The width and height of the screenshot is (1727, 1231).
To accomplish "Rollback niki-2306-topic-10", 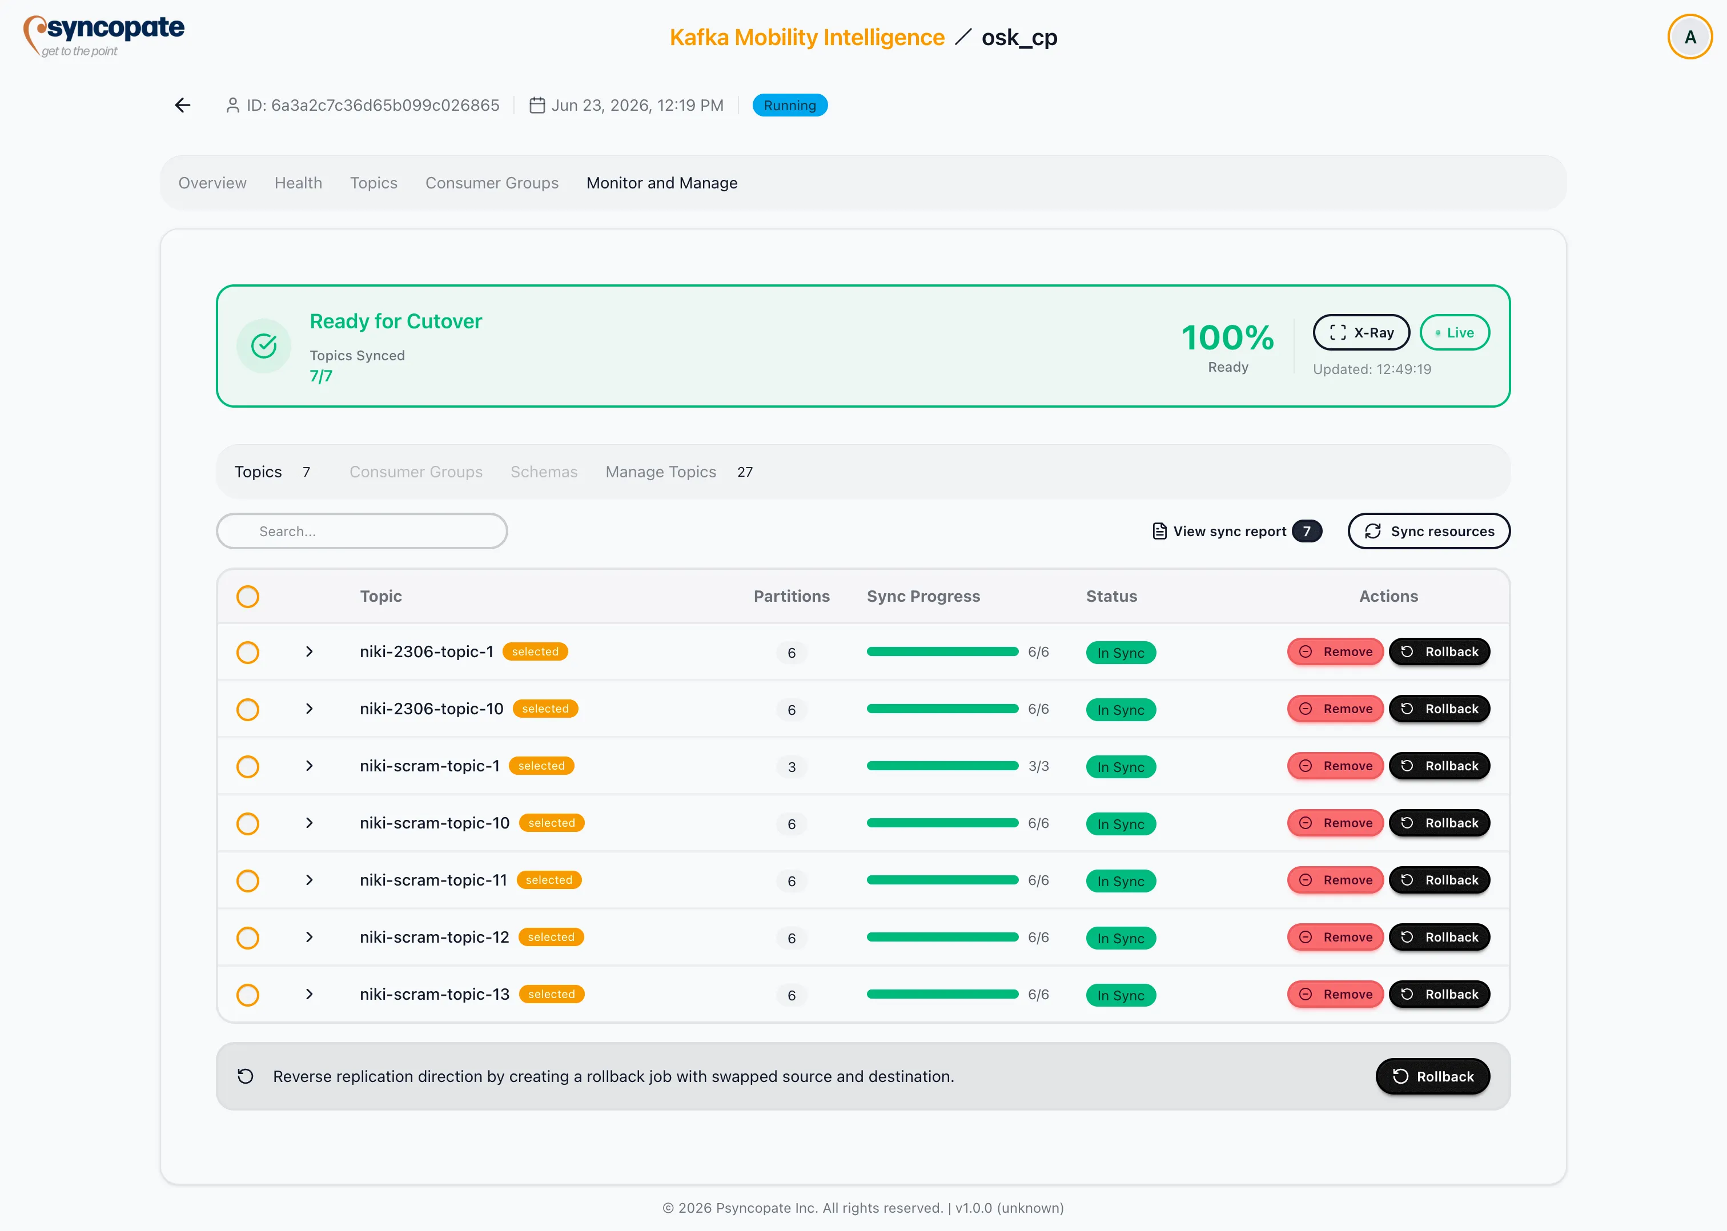I will click(x=1439, y=709).
